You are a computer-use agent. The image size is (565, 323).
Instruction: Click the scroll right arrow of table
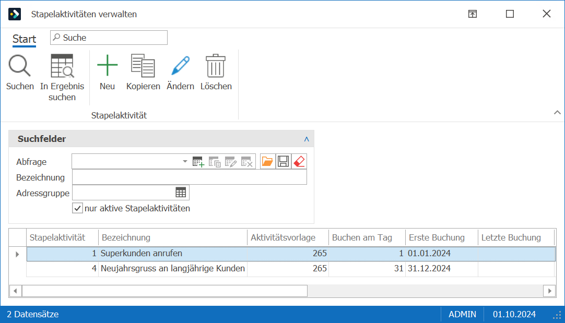click(x=549, y=291)
